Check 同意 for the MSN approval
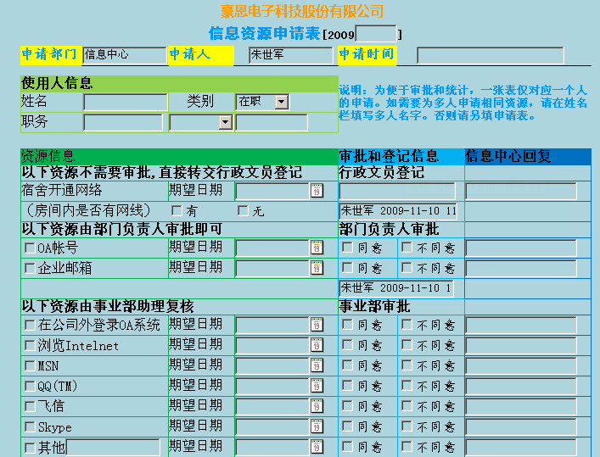 (347, 366)
